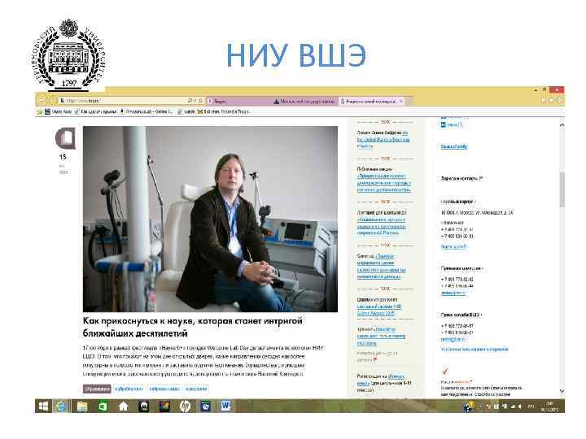This screenshot has width=586, height=439.
Task: Open the admissions commission email link
Action: [453, 293]
